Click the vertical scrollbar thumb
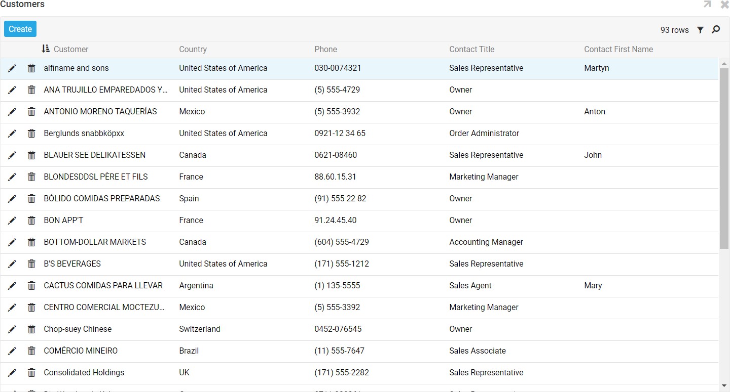The image size is (730, 392). (x=724, y=157)
